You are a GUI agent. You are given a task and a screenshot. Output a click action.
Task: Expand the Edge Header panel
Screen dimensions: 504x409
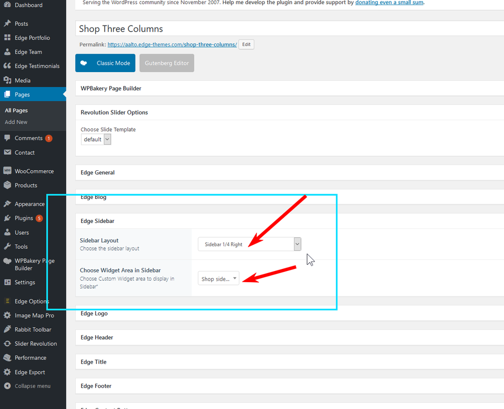(x=290, y=337)
